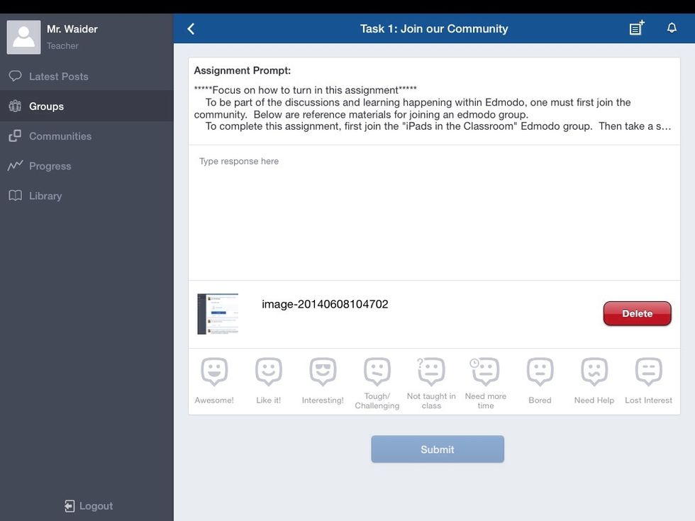Choose the Interesting! reaction face
The height and width of the screenshot is (521, 695).
(323, 372)
